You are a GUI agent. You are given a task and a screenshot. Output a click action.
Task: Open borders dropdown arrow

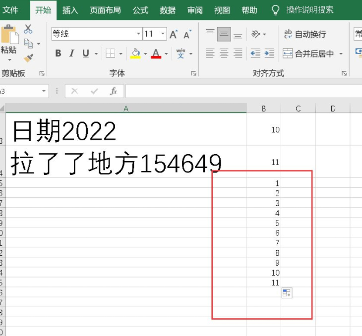pyautogui.click(x=121, y=54)
